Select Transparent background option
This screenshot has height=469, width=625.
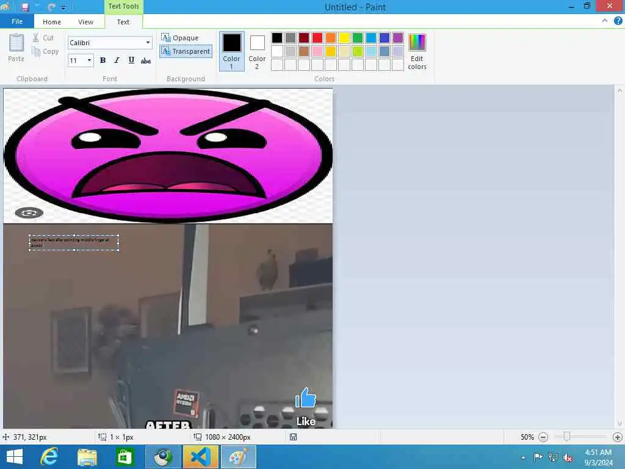186,51
